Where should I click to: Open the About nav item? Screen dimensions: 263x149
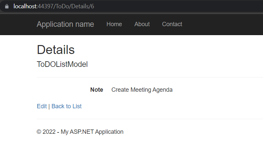142,24
